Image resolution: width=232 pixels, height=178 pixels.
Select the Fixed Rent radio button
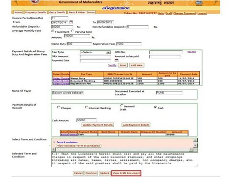click(x=53, y=31)
